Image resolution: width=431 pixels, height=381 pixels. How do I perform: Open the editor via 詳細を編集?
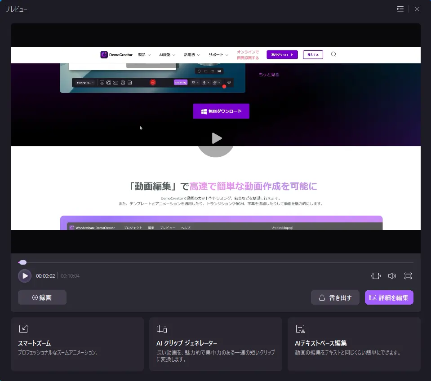tap(389, 297)
